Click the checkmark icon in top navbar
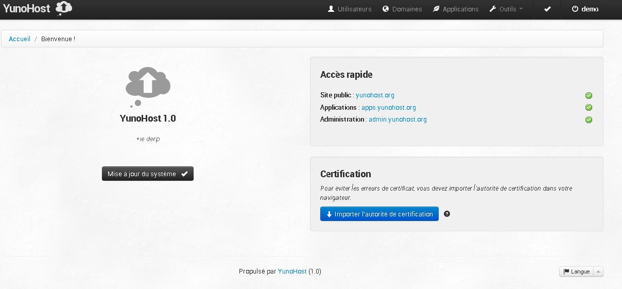 tap(547, 9)
